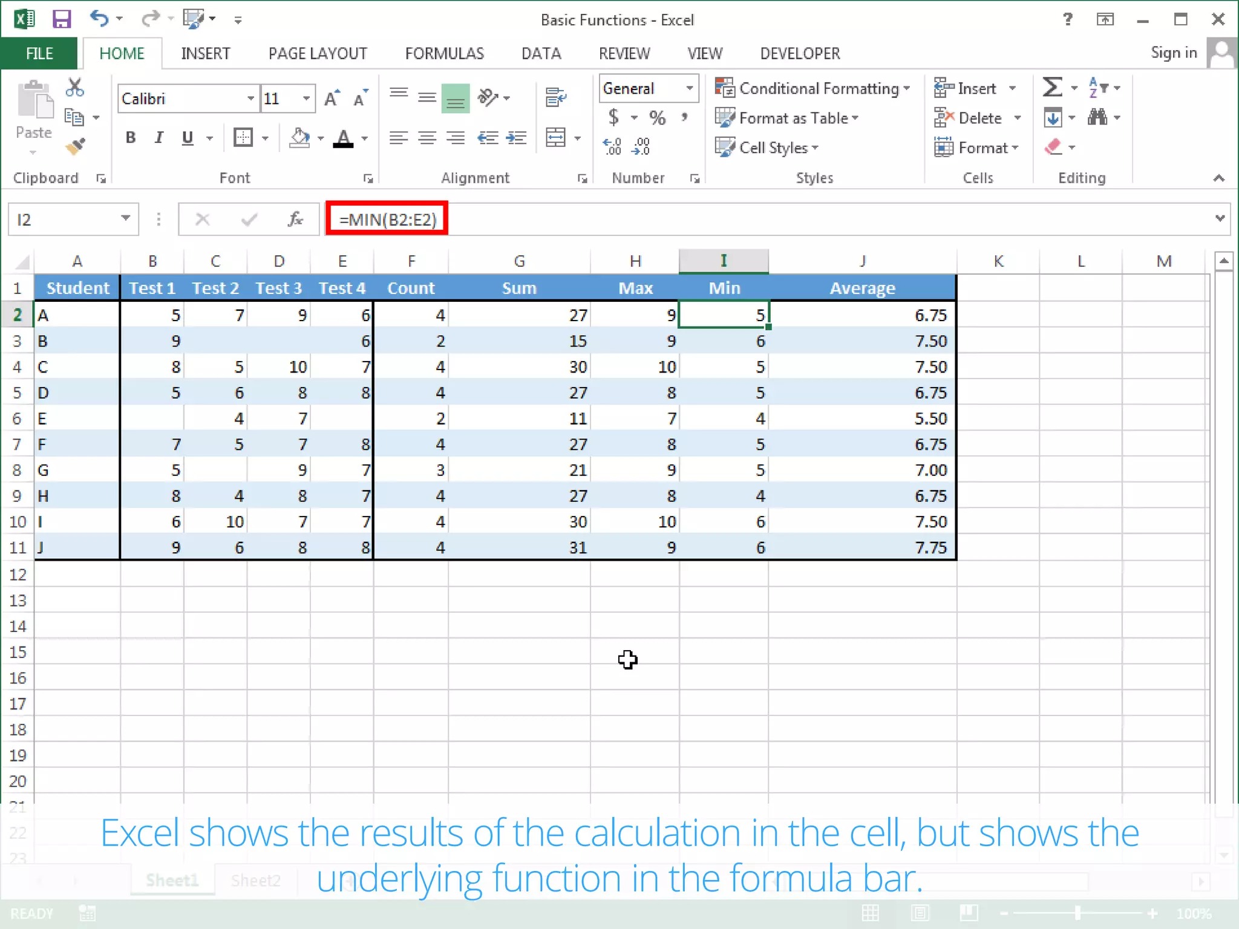Increase font size with the larger A icon
The image size is (1239, 929).
point(332,98)
